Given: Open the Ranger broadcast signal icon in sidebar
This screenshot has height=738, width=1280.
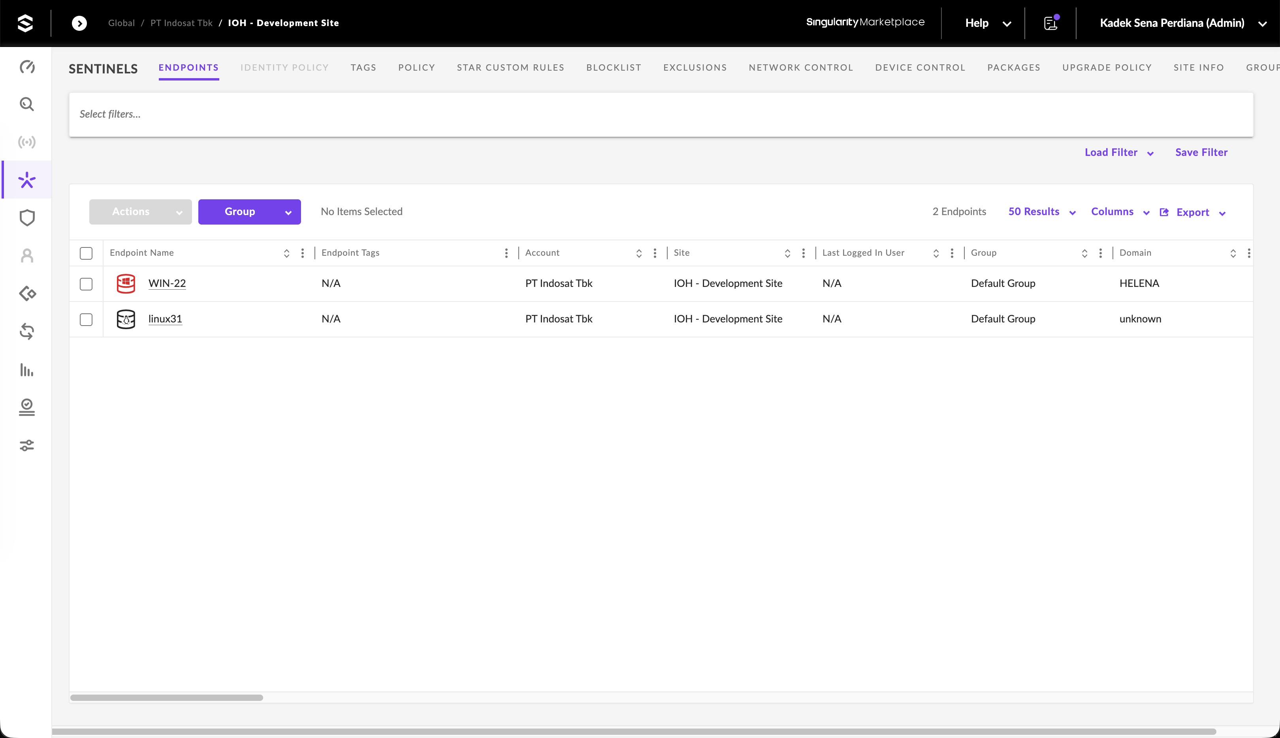Looking at the screenshot, I should point(27,142).
